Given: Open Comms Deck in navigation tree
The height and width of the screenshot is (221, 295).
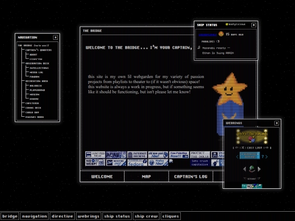Looking at the screenshot, I should tap(33, 107).
